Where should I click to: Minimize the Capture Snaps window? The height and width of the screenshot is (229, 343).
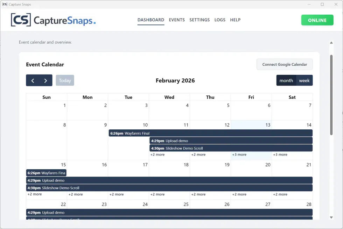(x=309, y=4)
